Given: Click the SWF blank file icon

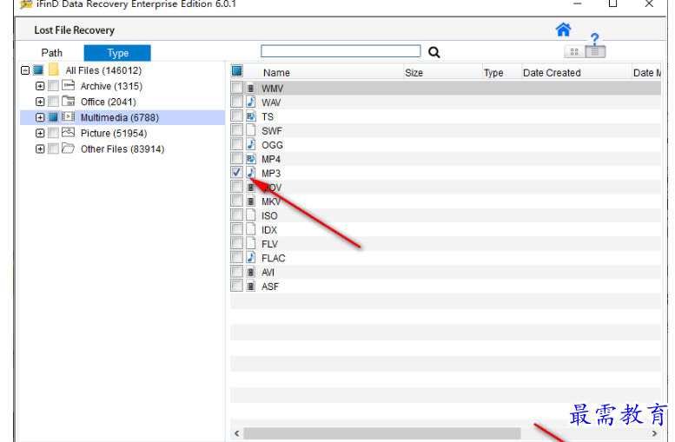Looking at the screenshot, I should 251,130.
